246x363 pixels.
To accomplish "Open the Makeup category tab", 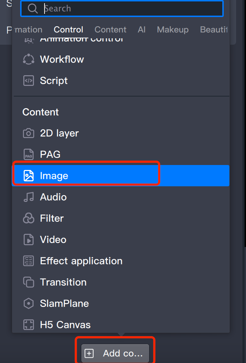I will coord(172,30).
